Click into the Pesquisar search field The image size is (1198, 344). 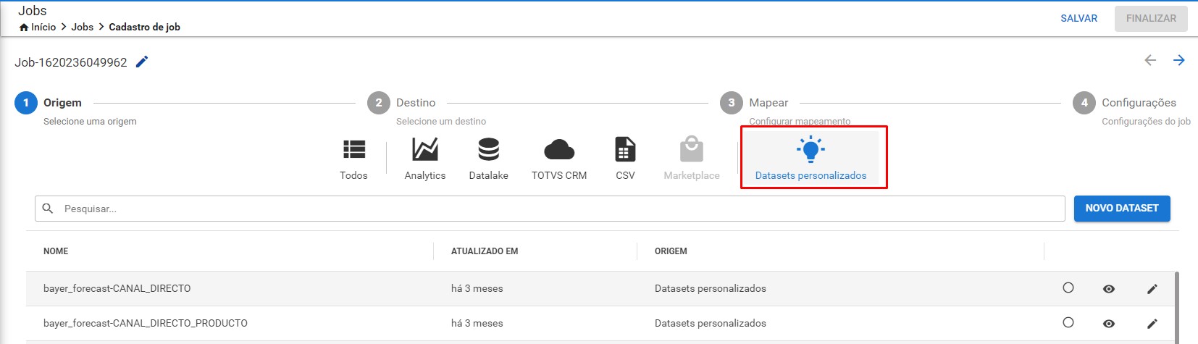pos(550,209)
